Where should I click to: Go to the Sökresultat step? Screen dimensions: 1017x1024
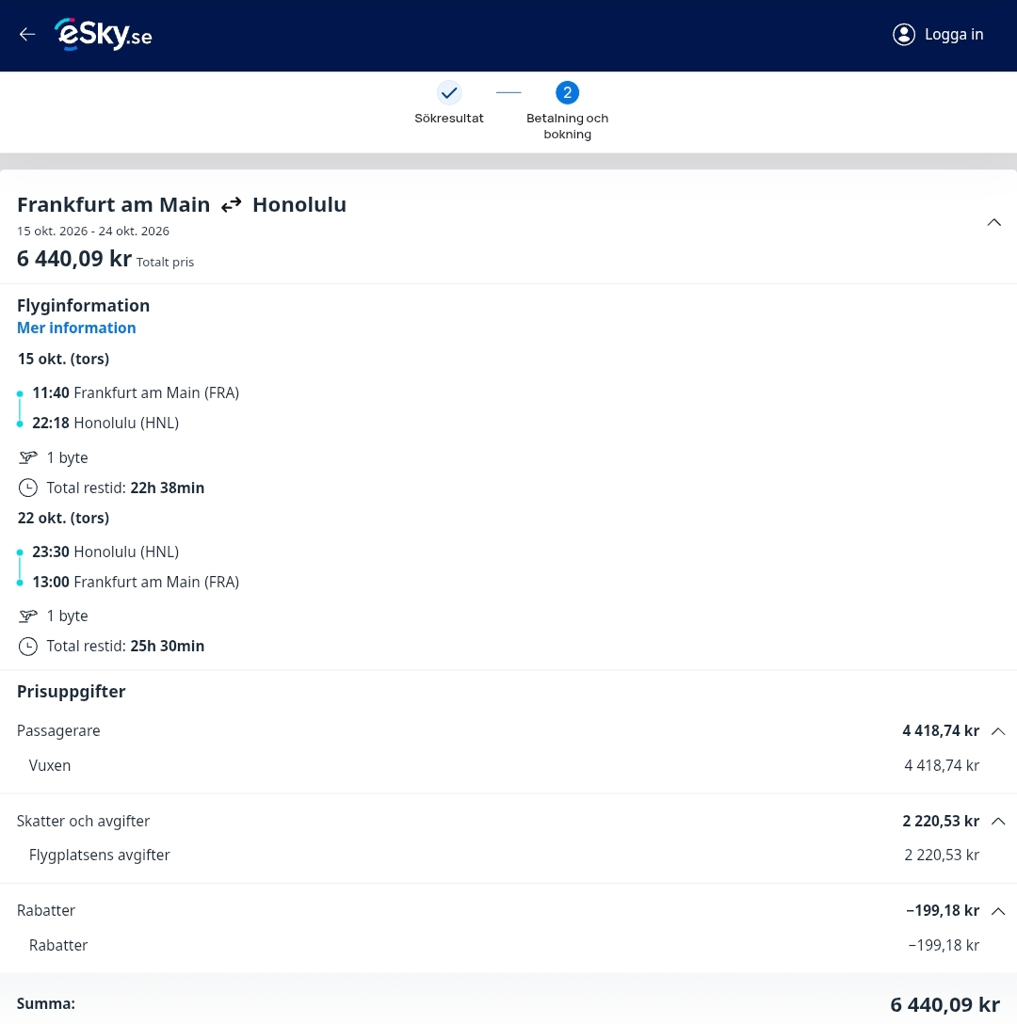tap(449, 119)
